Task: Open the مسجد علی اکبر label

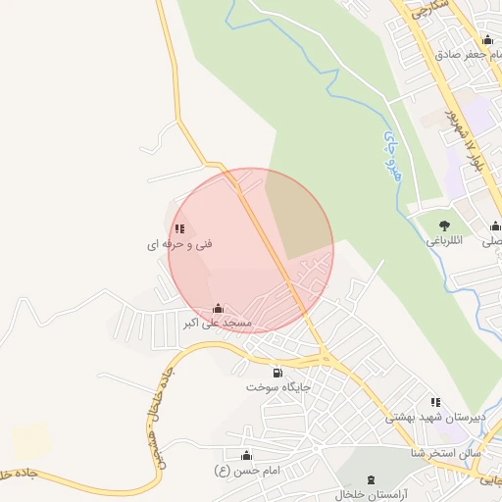Action: 218,324
